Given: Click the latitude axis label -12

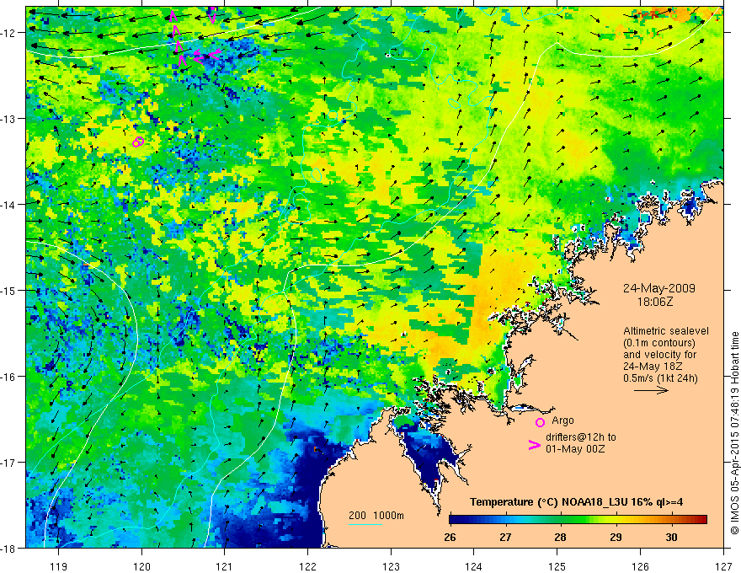Looking at the screenshot, I should (8, 33).
